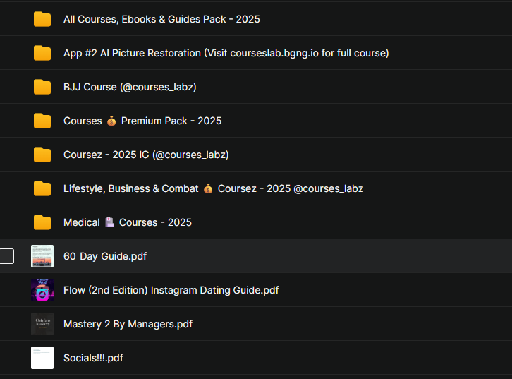Select the Courses Premium Pack - 2025 name
Viewport: 512px width, 379px height.
pyautogui.click(x=142, y=121)
